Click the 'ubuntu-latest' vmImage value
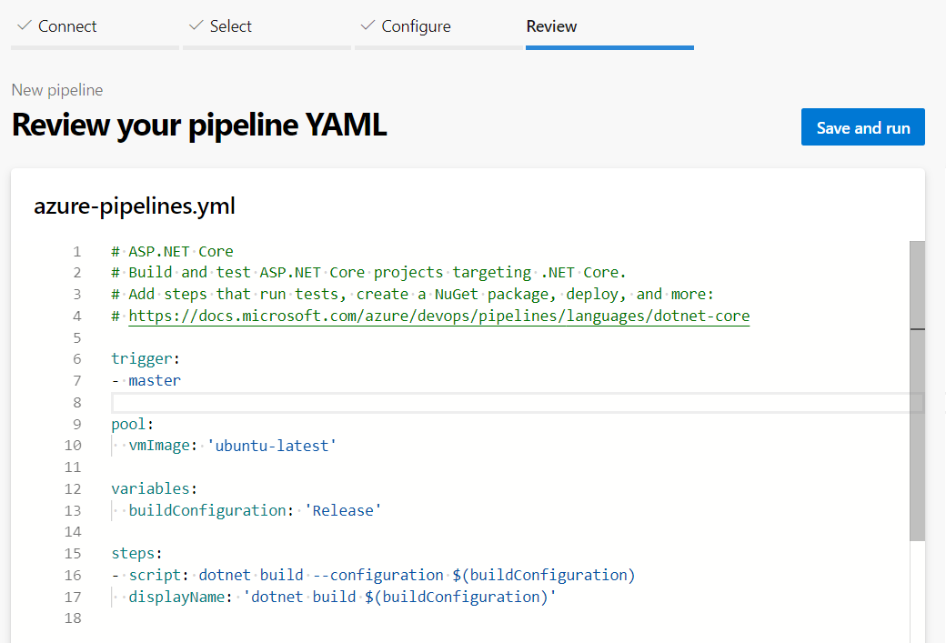The image size is (946, 643). coord(272,446)
